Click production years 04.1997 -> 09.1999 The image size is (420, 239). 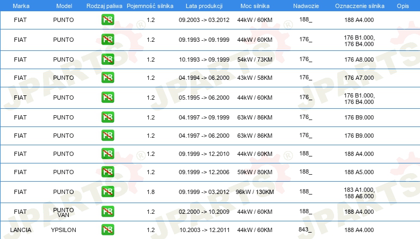pyautogui.click(x=204, y=117)
